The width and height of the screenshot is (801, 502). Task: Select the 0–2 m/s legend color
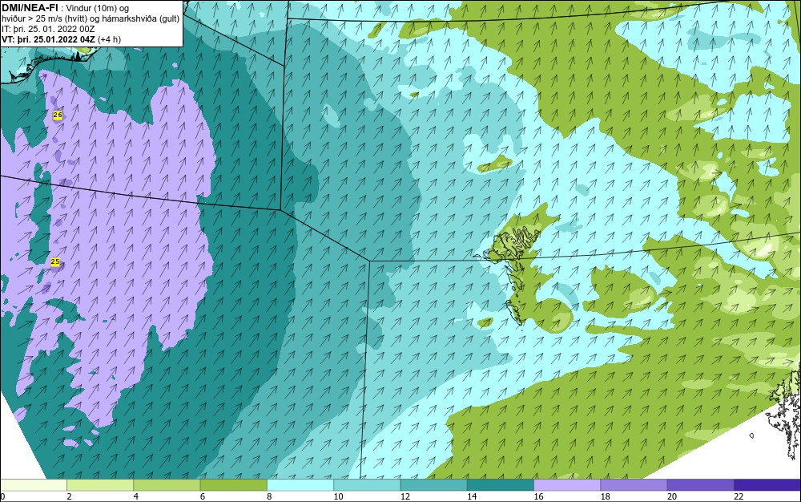point(34,485)
